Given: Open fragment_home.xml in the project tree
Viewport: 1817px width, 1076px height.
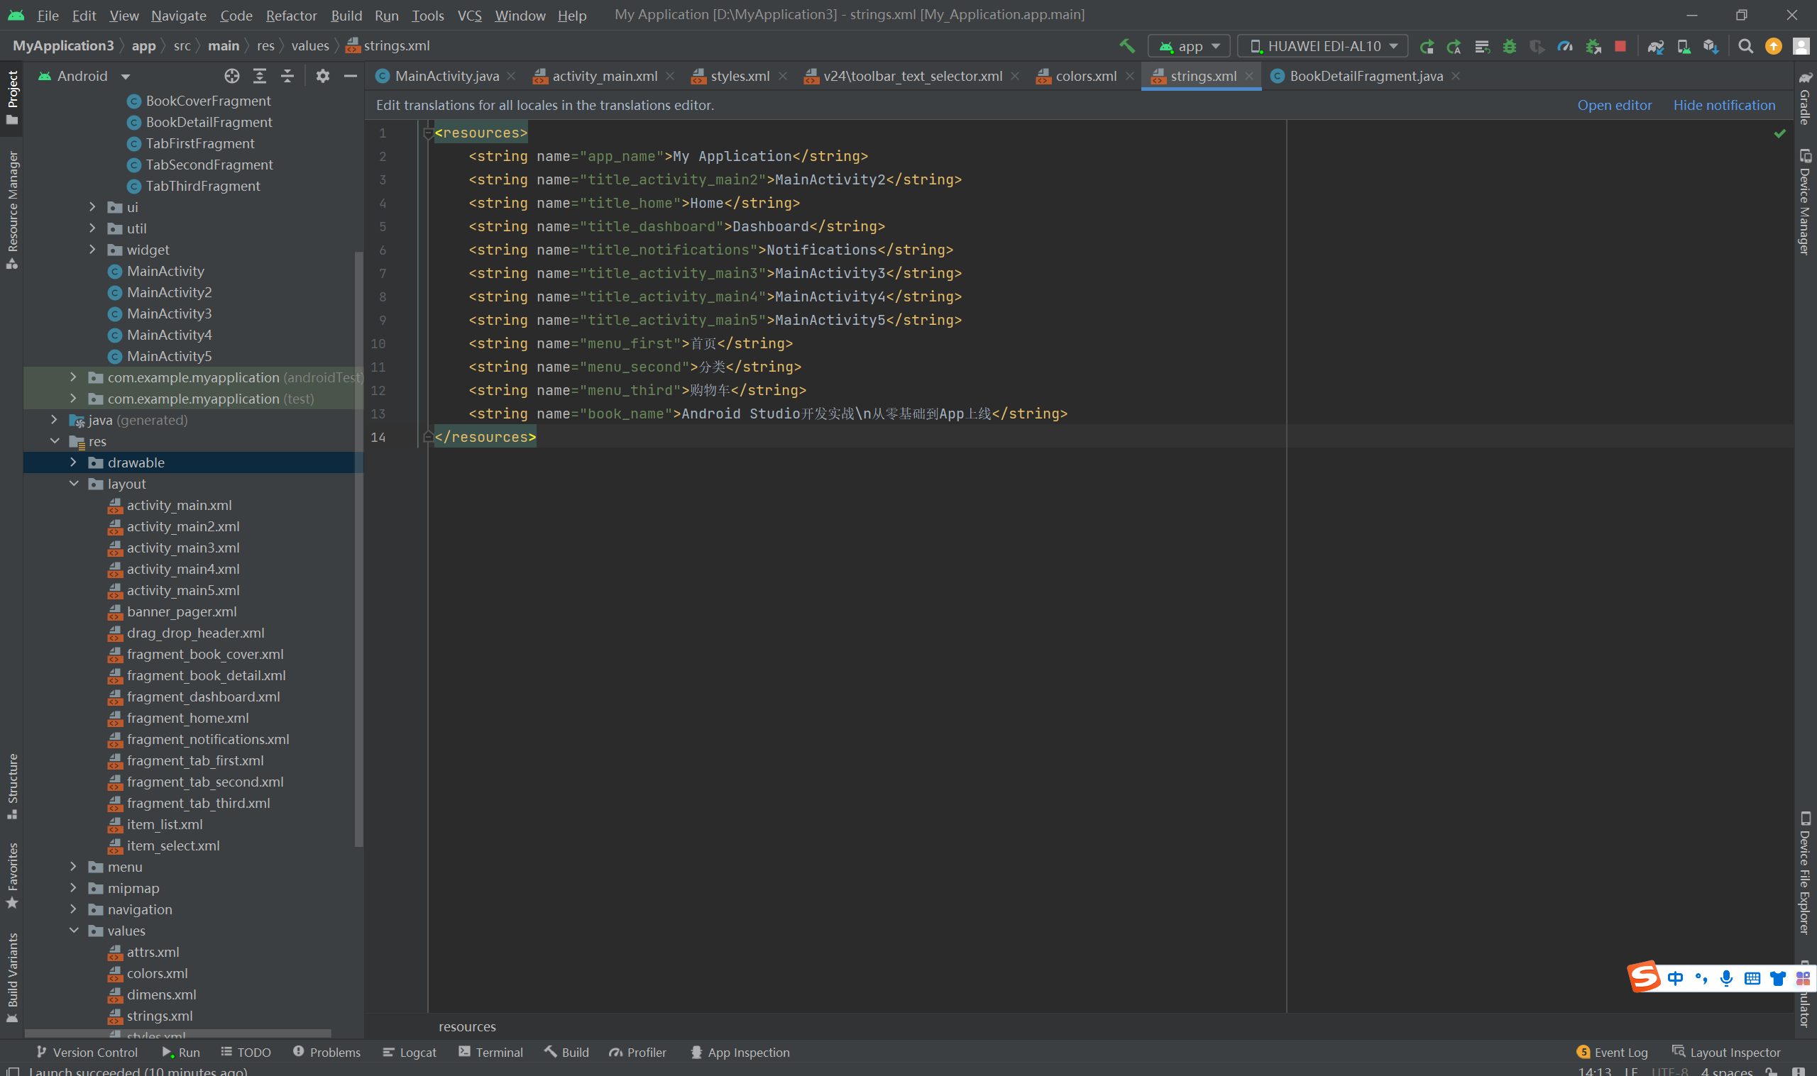Looking at the screenshot, I should (187, 718).
